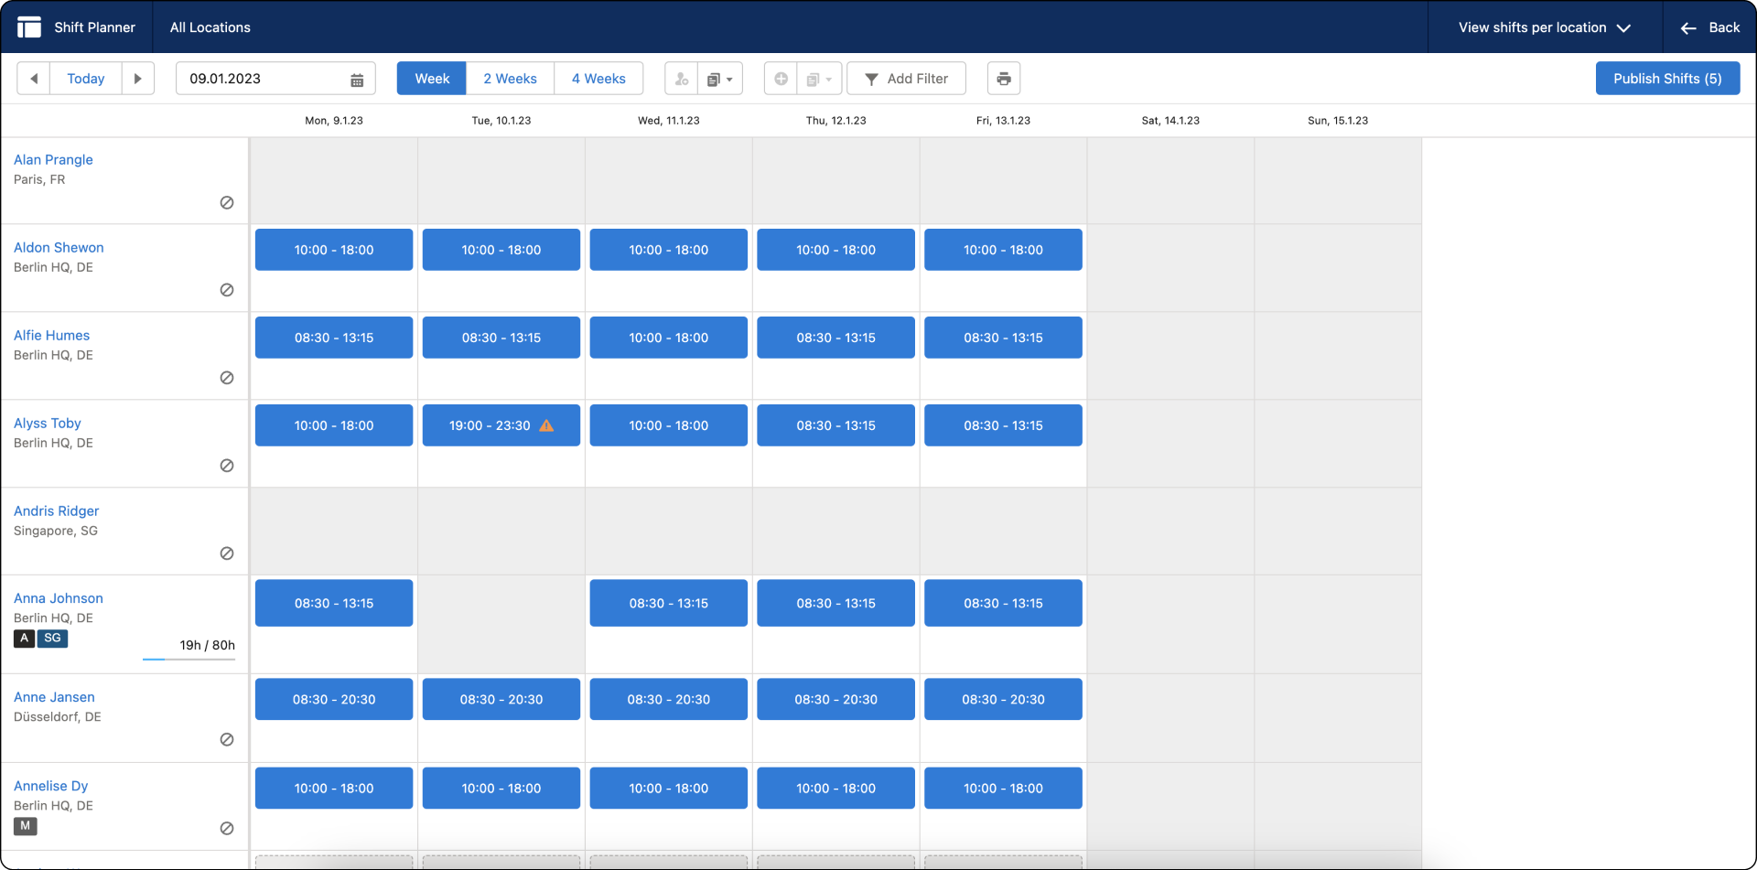The image size is (1757, 870).
Task: Select Anne Jansen's Wednesday 08:30-20:30 shift
Action: pyautogui.click(x=669, y=699)
